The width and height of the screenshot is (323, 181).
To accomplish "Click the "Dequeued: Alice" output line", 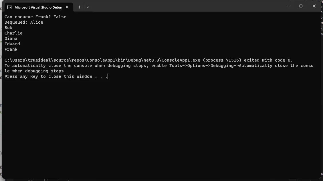I will [24, 22].
